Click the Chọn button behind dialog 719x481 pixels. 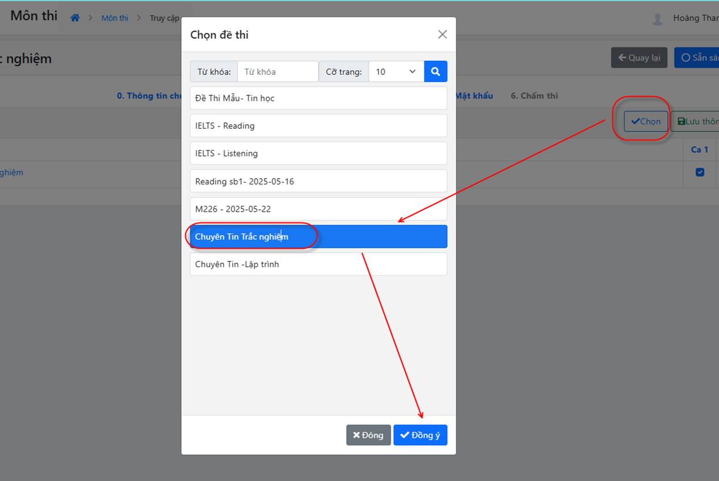point(646,121)
